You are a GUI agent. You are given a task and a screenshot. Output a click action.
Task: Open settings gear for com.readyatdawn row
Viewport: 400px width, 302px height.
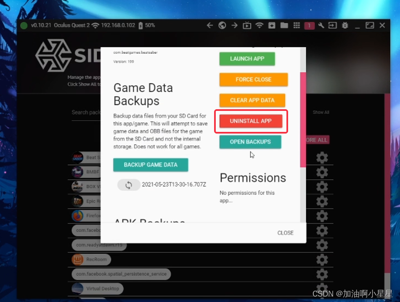(x=322, y=245)
